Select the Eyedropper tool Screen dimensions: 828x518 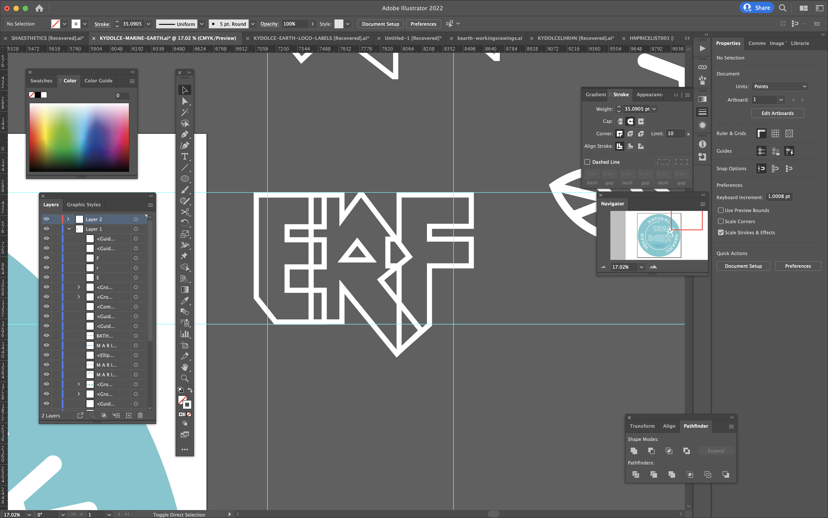point(184,301)
